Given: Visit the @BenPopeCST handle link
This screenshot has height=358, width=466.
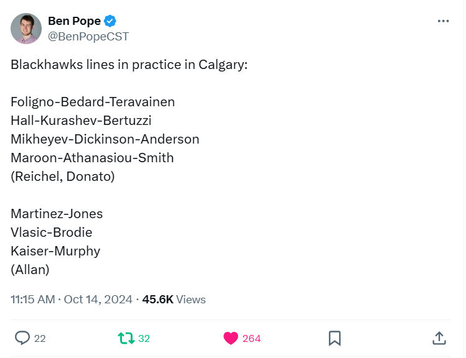Looking at the screenshot, I should (88, 37).
